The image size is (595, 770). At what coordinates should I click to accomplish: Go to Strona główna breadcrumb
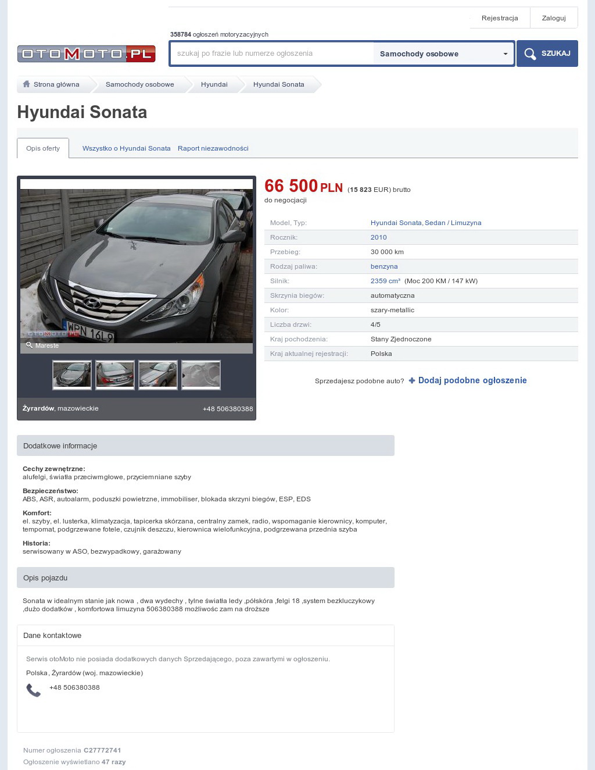56,84
